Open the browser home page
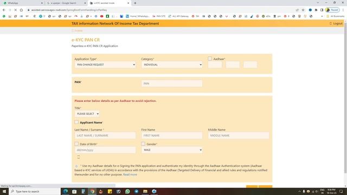 point(21,10)
